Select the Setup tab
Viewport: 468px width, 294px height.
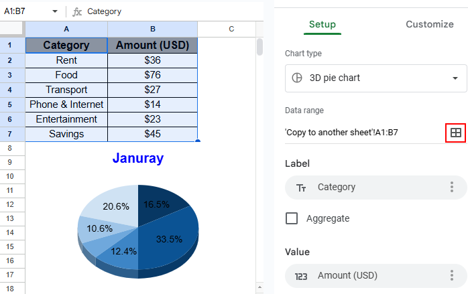[x=323, y=24]
